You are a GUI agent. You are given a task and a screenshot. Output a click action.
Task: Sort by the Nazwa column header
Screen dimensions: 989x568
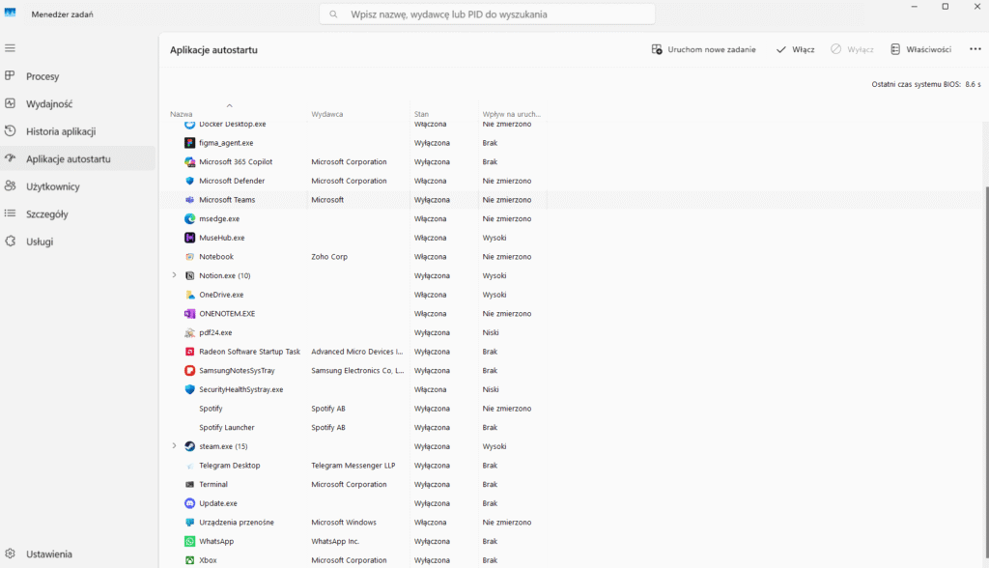tap(181, 114)
